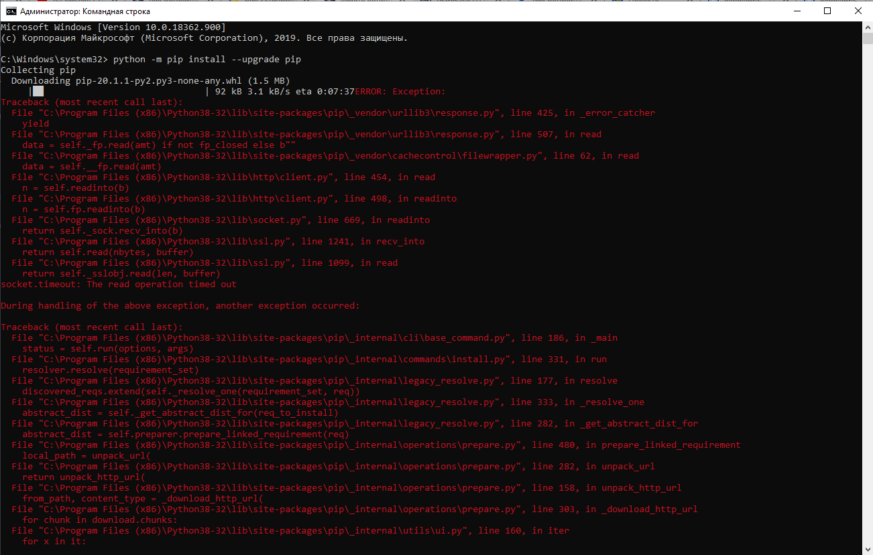Click 'resolver.resolve(requirement_set)' line
This screenshot has height=555, width=873.
(x=111, y=370)
